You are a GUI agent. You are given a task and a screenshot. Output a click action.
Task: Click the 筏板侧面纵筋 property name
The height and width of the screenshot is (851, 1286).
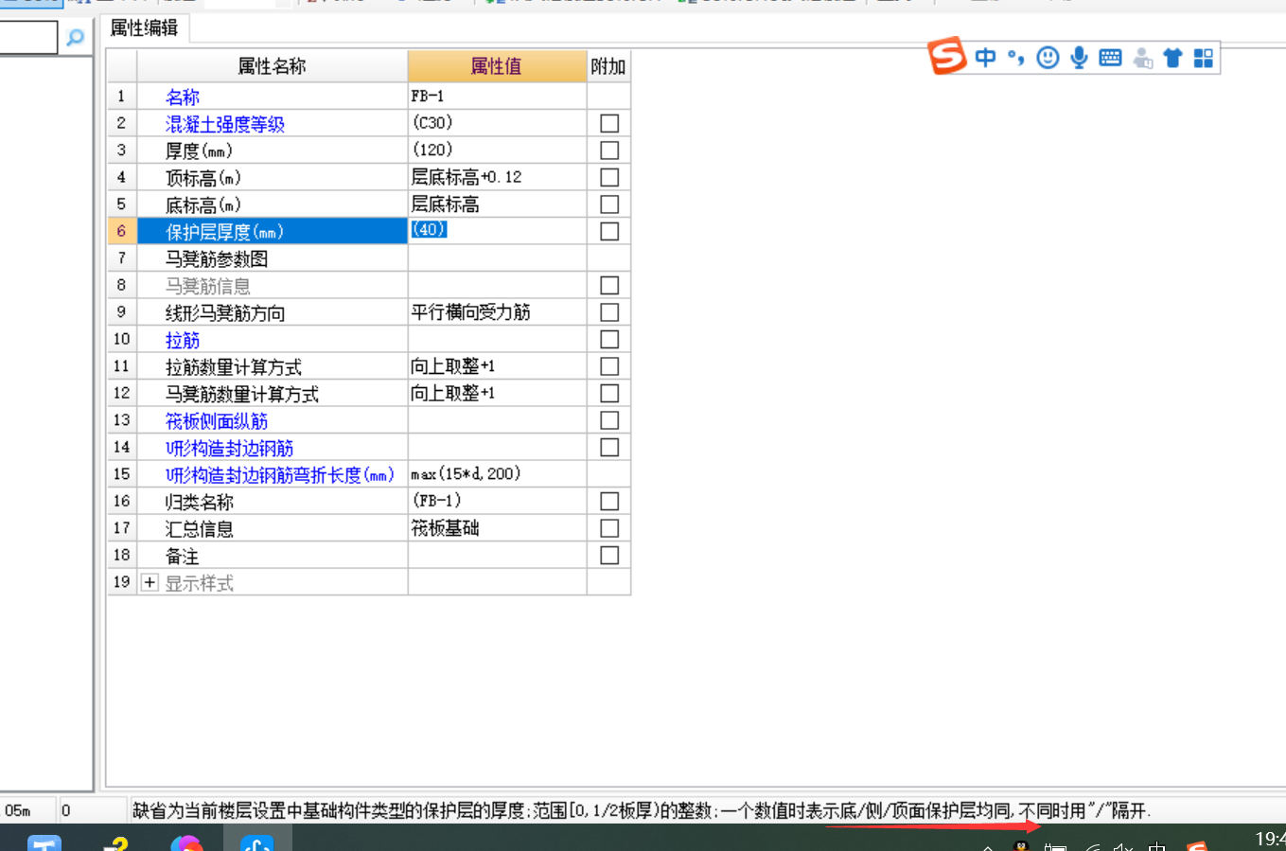(217, 421)
